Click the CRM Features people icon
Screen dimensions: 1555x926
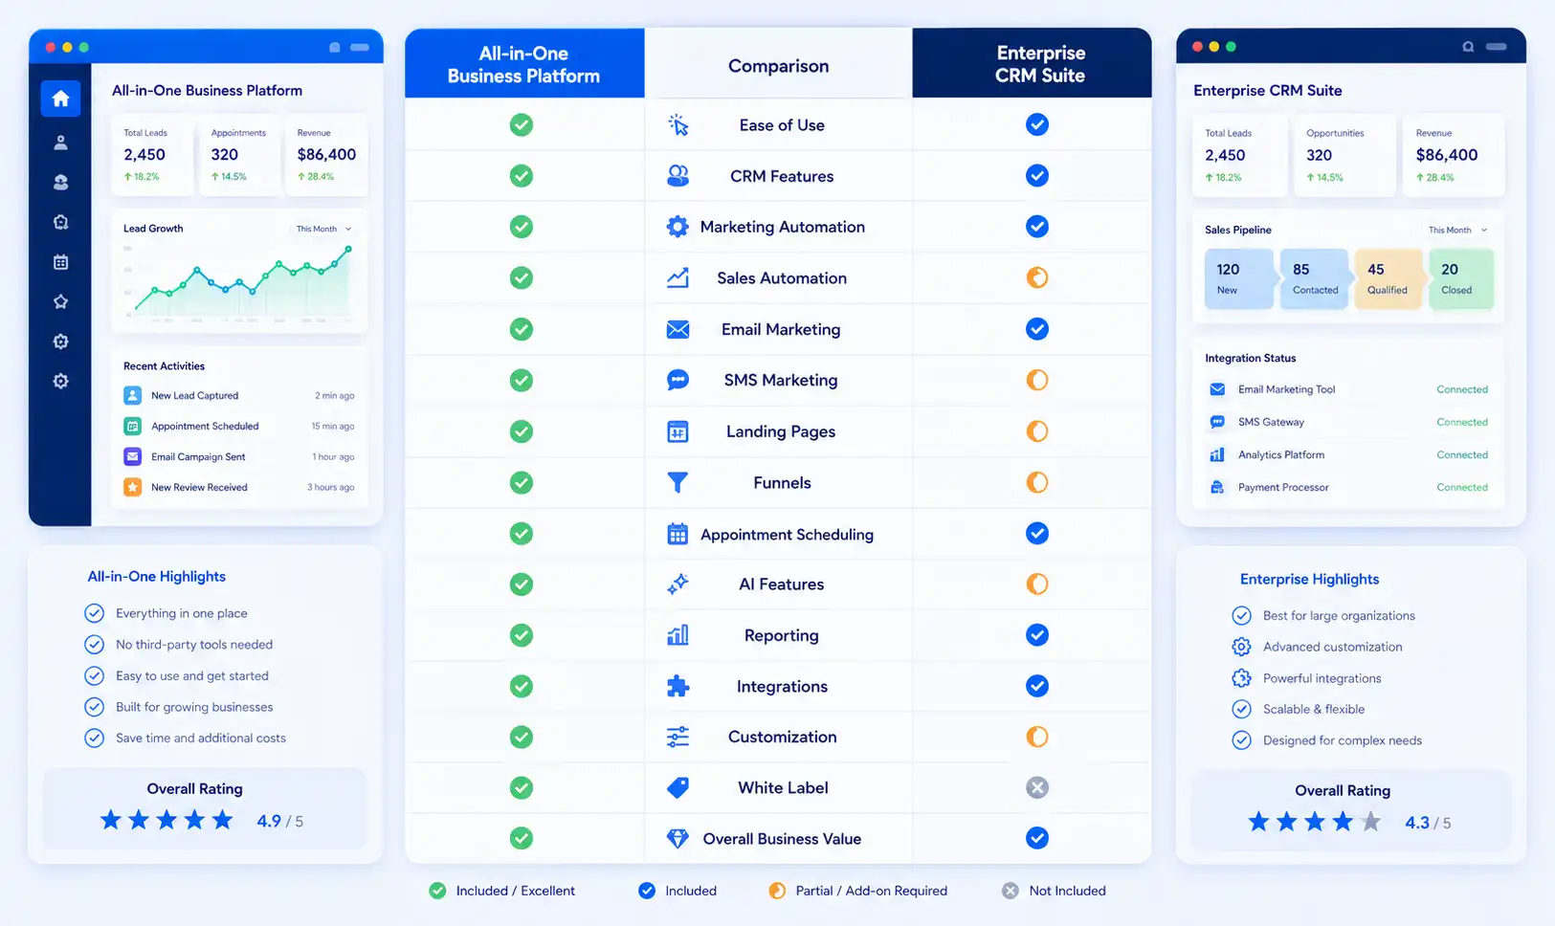pyautogui.click(x=678, y=176)
